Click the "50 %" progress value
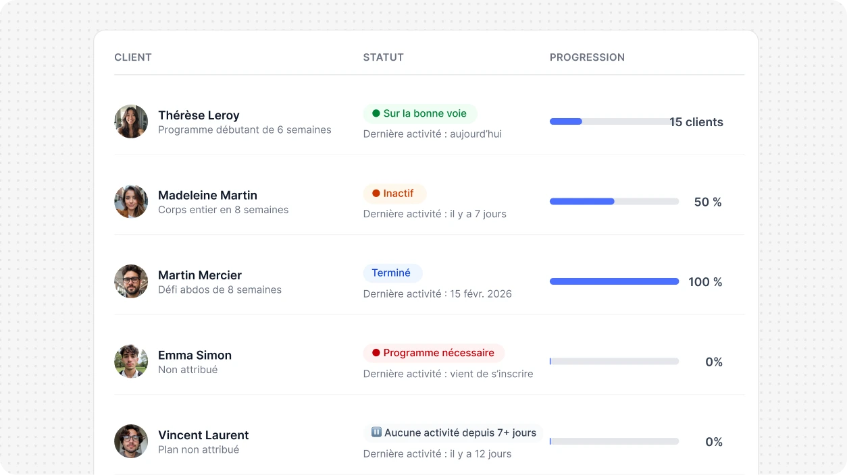Image resolution: width=847 pixels, height=475 pixels. 708,202
